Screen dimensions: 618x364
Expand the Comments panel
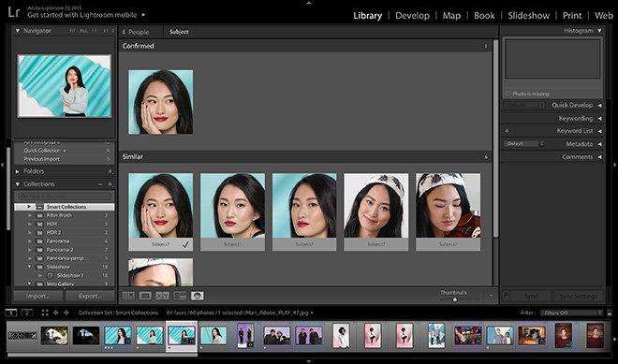coord(599,157)
